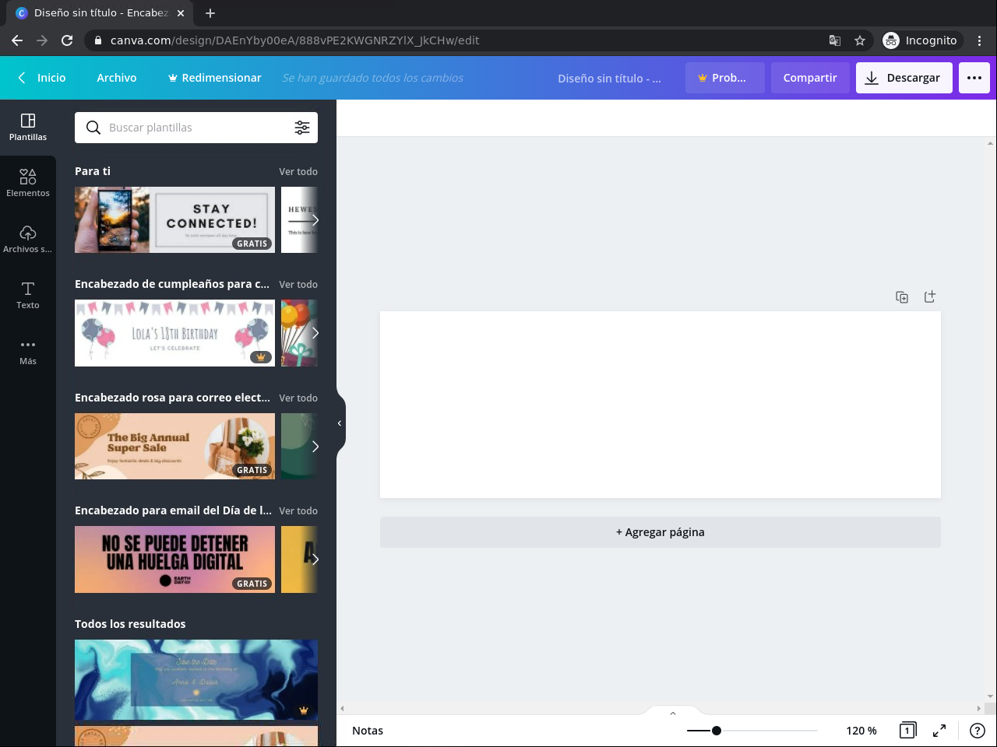Viewport: 997px width, 747px height.
Task: Open the Elementos side panel tab
Action: 28,184
